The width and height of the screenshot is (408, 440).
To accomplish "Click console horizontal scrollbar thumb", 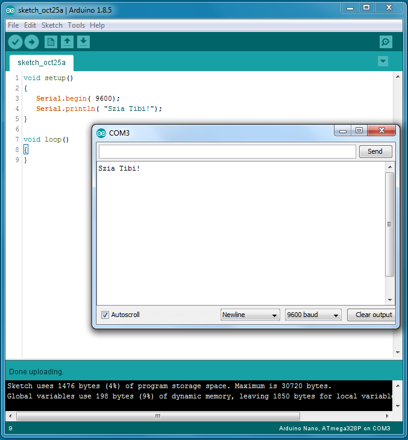I will (158, 416).
